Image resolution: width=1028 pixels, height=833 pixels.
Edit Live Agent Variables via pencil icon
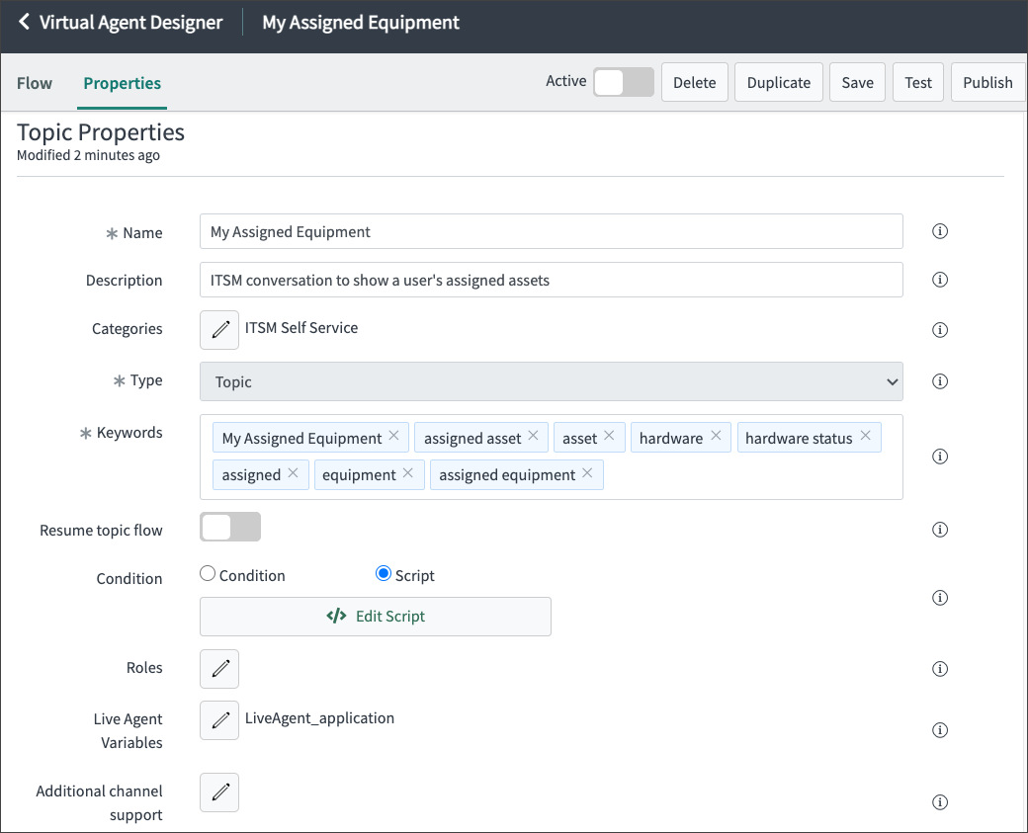click(218, 719)
